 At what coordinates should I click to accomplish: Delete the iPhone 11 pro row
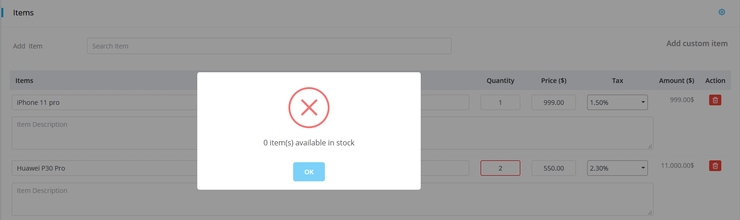click(x=715, y=100)
